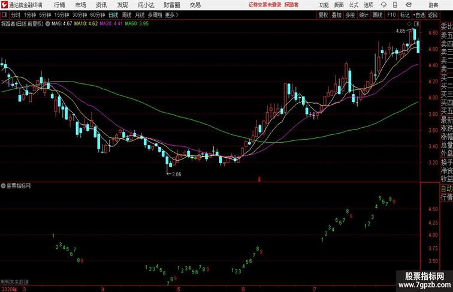Open the 功能 menu
The height and width of the screenshot is (292, 453).
click(324, 5)
